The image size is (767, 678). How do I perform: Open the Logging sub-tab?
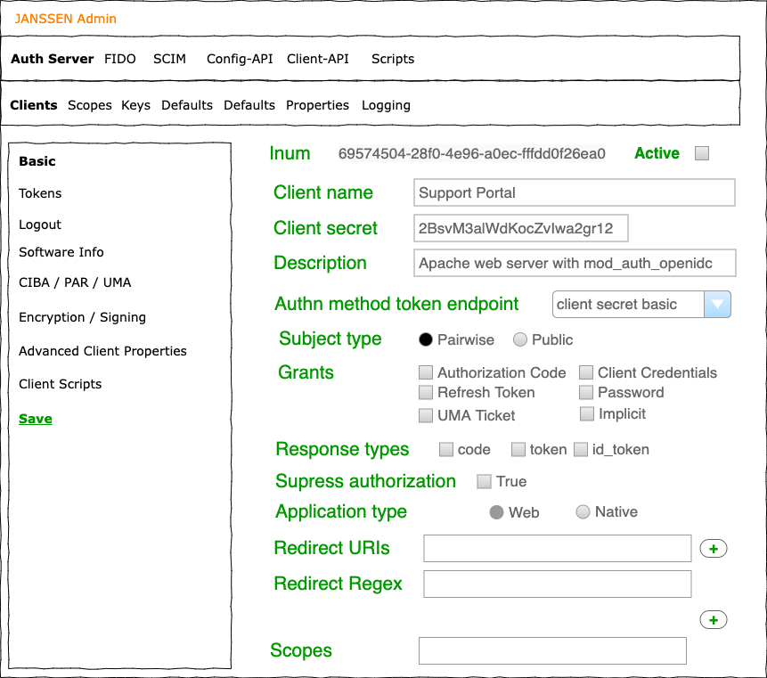click(386, 106)
